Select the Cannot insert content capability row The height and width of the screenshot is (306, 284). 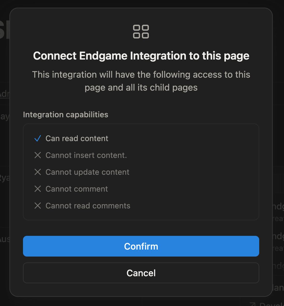click(x=86, y=155)
